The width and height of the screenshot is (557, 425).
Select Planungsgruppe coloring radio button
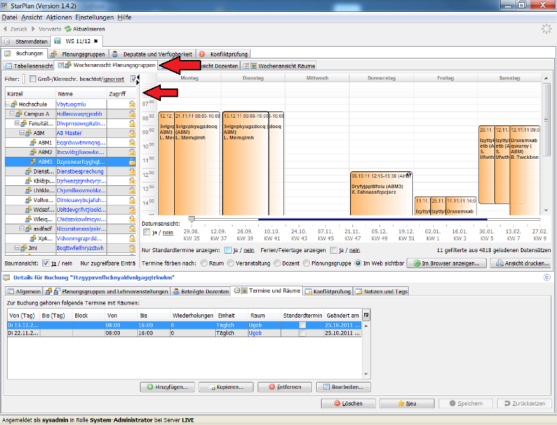(x=306, y=263)
